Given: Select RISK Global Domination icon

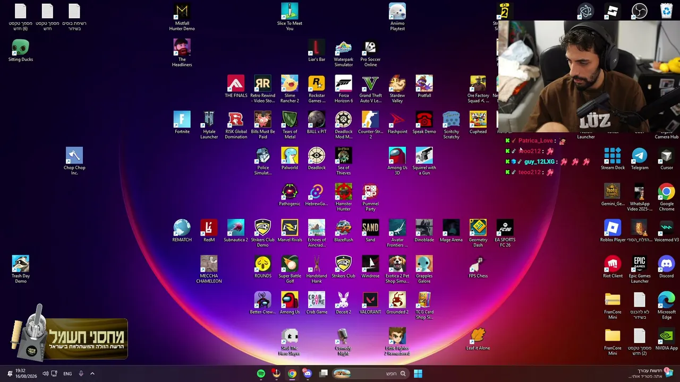Looking at the screenshot, I should pos(236,125).
